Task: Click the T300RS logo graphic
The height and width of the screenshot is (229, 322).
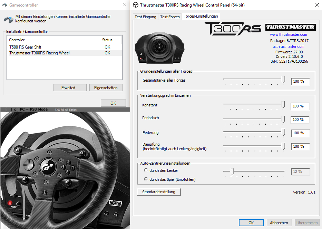Action: (x=233, y=29)
